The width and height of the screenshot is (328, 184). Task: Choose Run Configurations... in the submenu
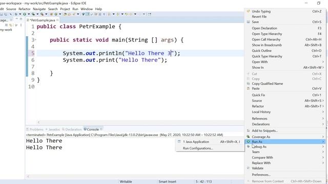(210, 148)
